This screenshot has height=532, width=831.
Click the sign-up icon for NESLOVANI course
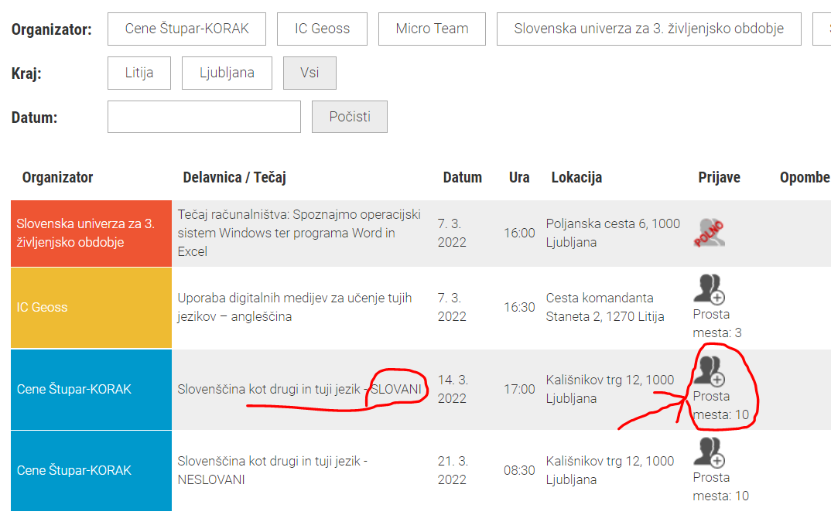[708, 452]
